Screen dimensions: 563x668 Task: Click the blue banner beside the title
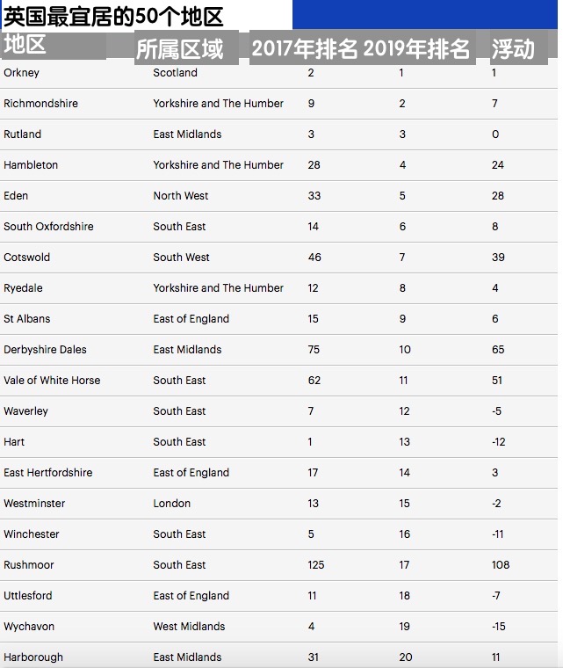point(424,14)
